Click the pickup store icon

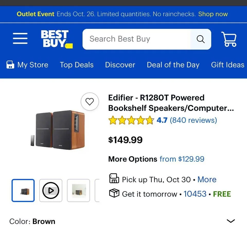click(114, 179)
